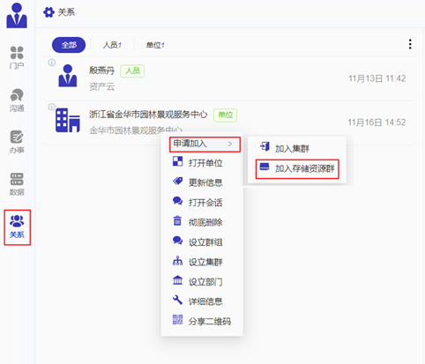Open the 数据 data sidebar icon

click(17, 184)
